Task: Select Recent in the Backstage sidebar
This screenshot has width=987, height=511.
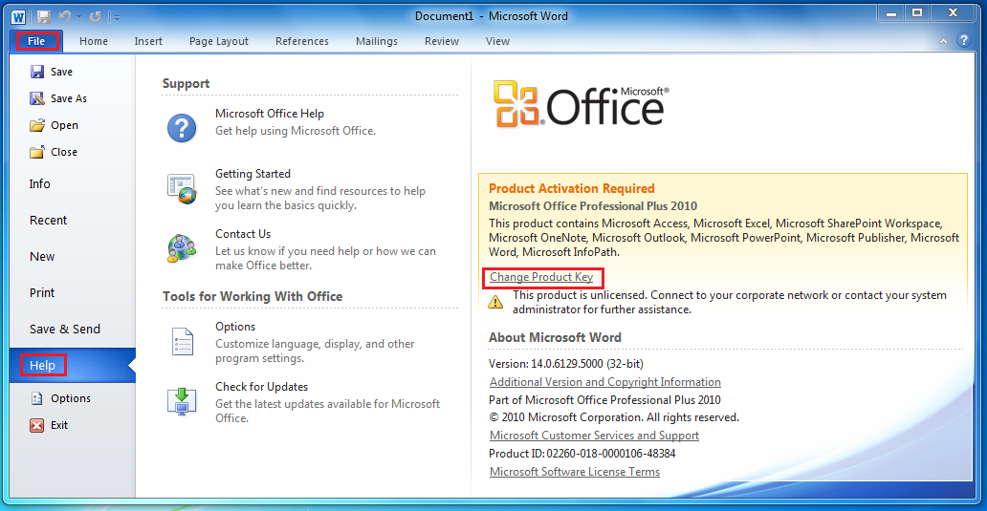Action: point(73,220)
